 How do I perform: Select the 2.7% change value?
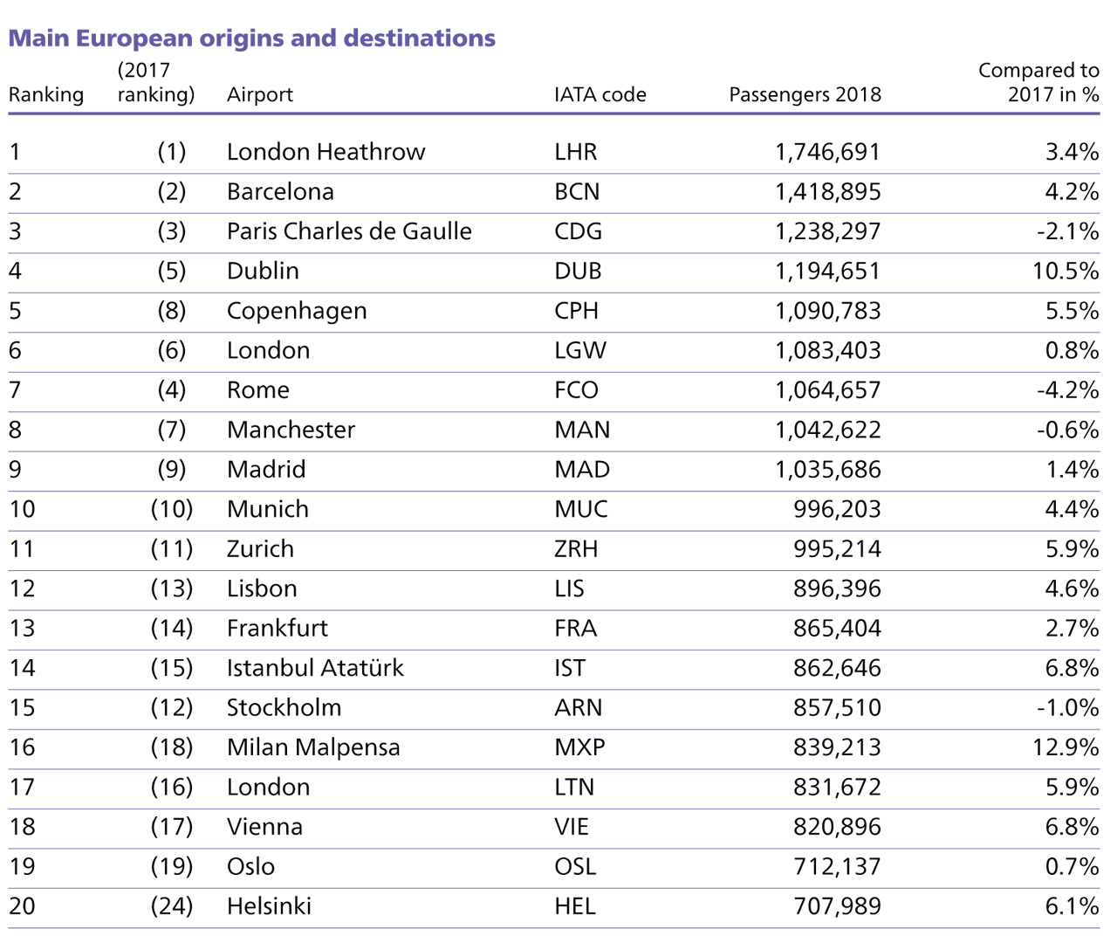(x=1072, y=629)
